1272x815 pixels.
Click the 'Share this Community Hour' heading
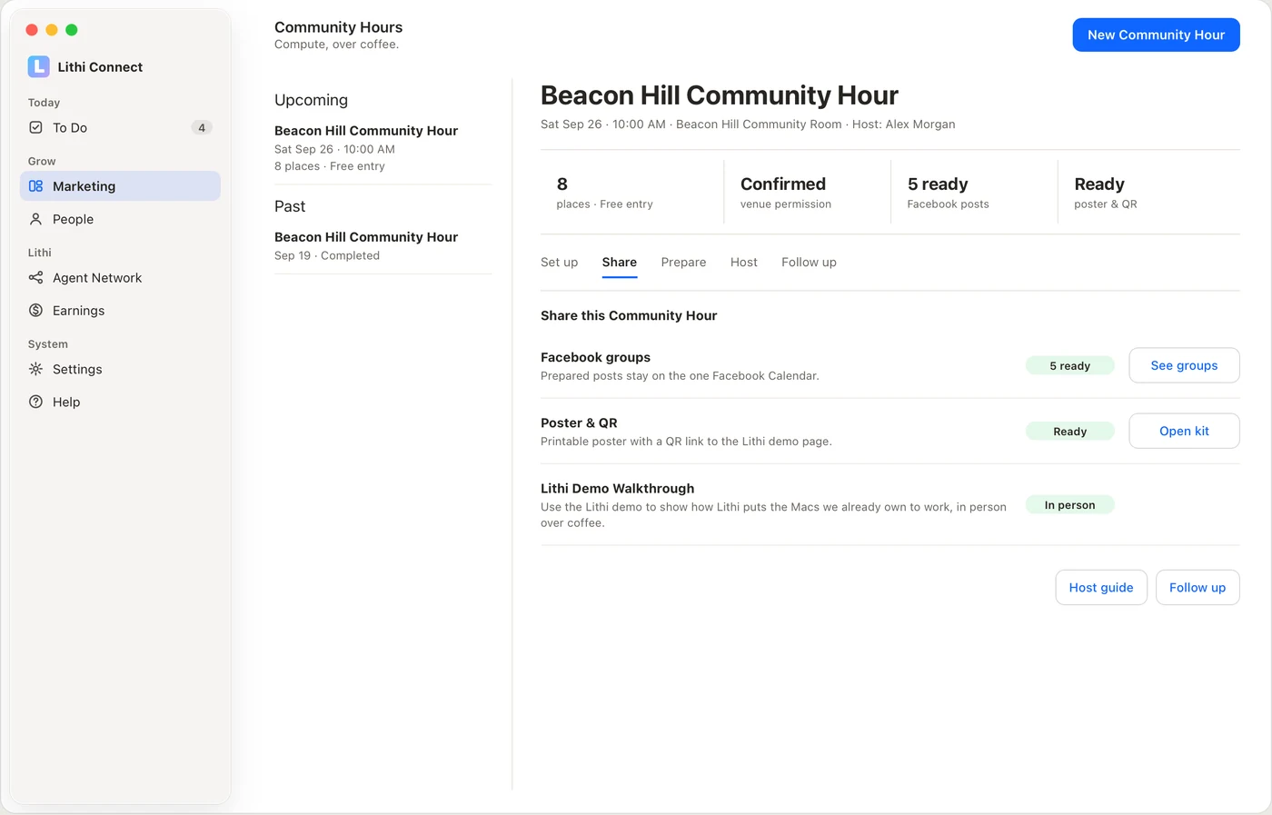point(629,315)
